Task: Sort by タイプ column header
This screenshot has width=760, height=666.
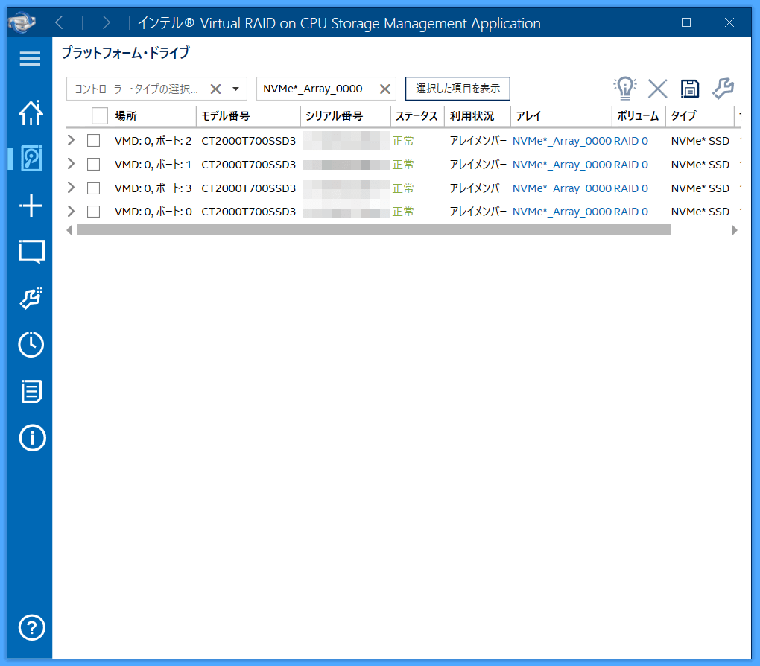Action: point(683,116)
